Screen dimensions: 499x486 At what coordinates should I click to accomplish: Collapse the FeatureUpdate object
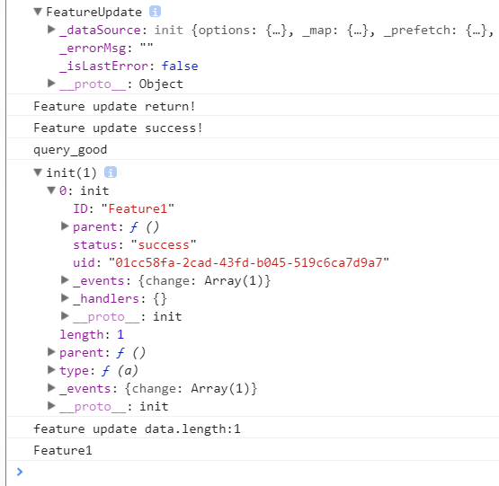38,12
